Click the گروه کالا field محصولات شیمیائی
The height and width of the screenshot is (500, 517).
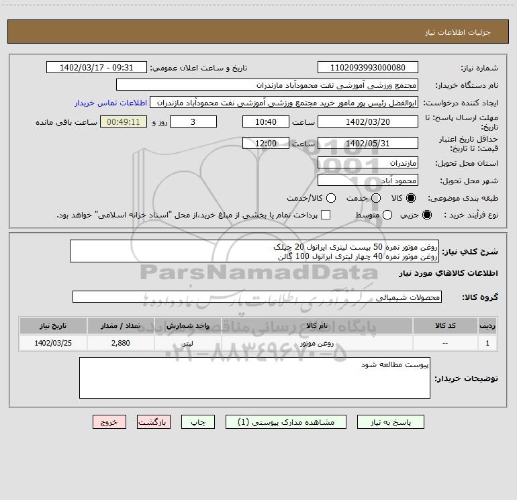[x=257, y=297]
